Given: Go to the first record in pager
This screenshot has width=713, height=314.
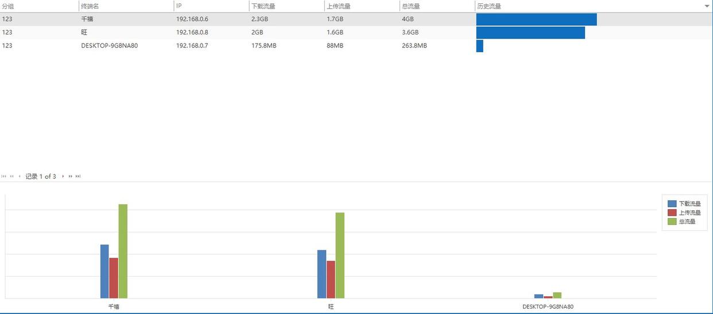Looking at the screenshot, I should pyautogui.click(x=4, y=176).
